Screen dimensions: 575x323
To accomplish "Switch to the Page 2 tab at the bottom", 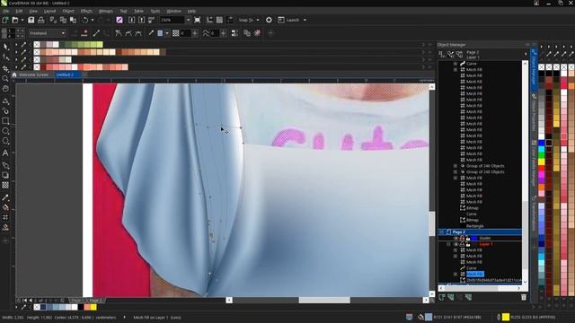I will [95, 301].
